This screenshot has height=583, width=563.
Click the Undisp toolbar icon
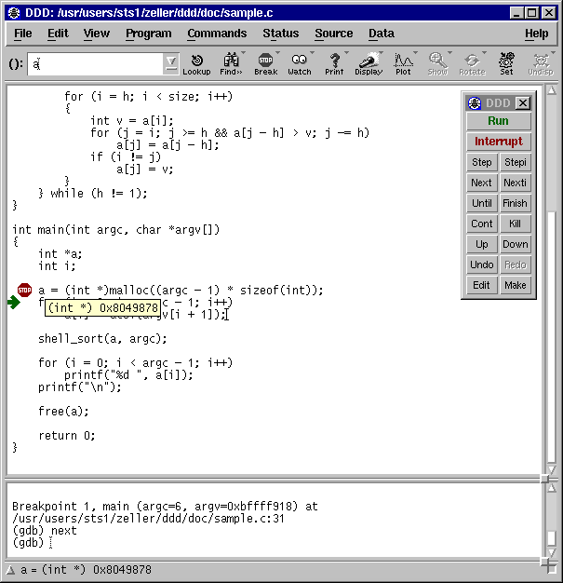[541, 64]
